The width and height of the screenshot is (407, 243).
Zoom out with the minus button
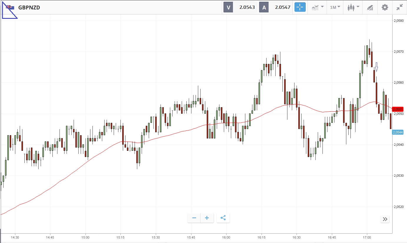pos(194,218)
